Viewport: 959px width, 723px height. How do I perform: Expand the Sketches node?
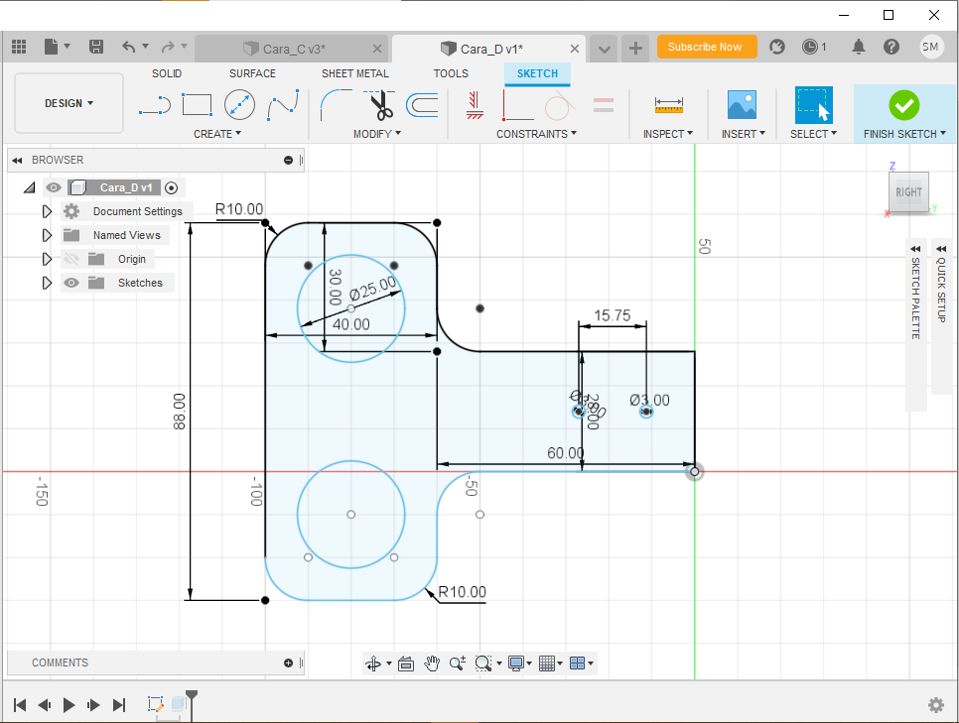click(x=47, y=283)
